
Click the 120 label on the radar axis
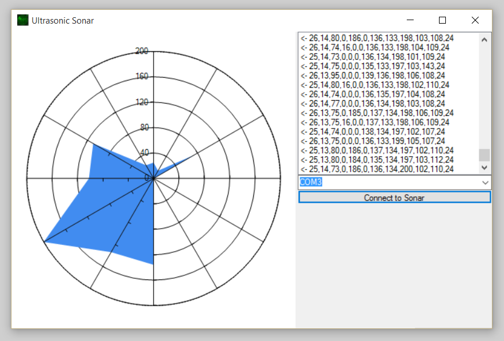pyautogui.click(x=143, y=101)
